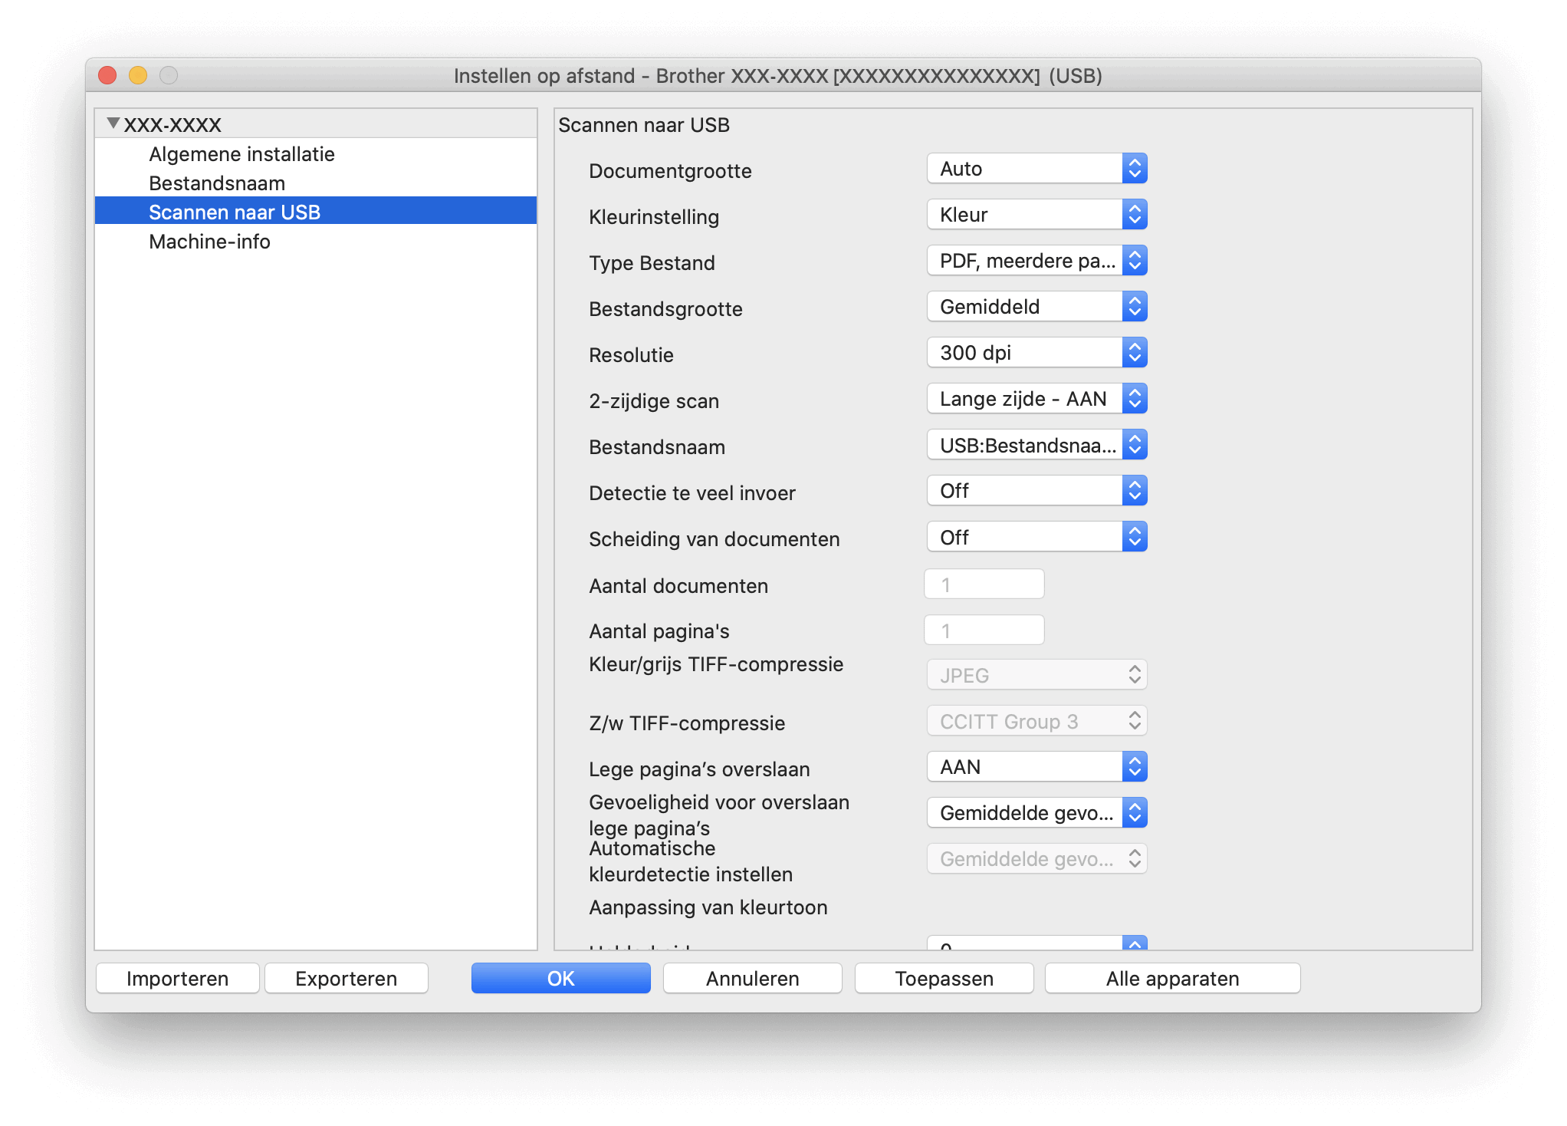Screen dimensions: 1567x1126
Task: Click the Resolutie label
Action: point(631,355)
